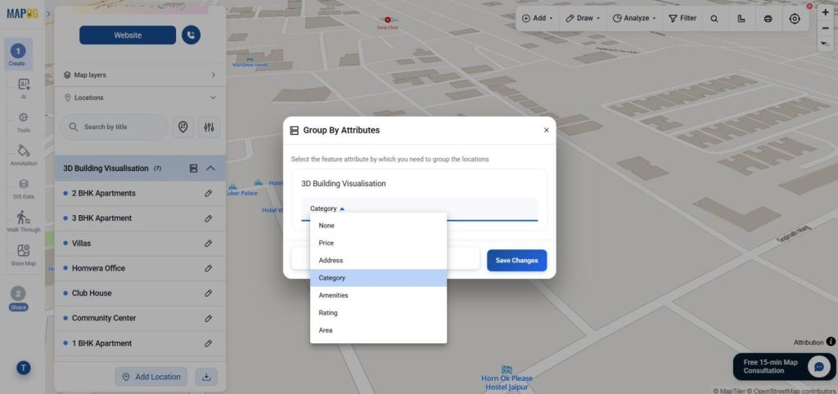Screen dimensions: 838x394
Task: Click the print icon in top toolbar
Action: [x=768, y=18]
